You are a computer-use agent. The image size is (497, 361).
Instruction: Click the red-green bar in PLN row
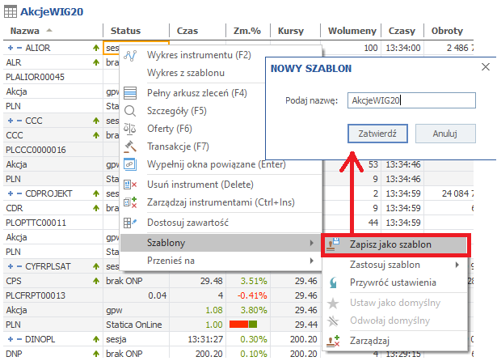(x=243, y=325)
